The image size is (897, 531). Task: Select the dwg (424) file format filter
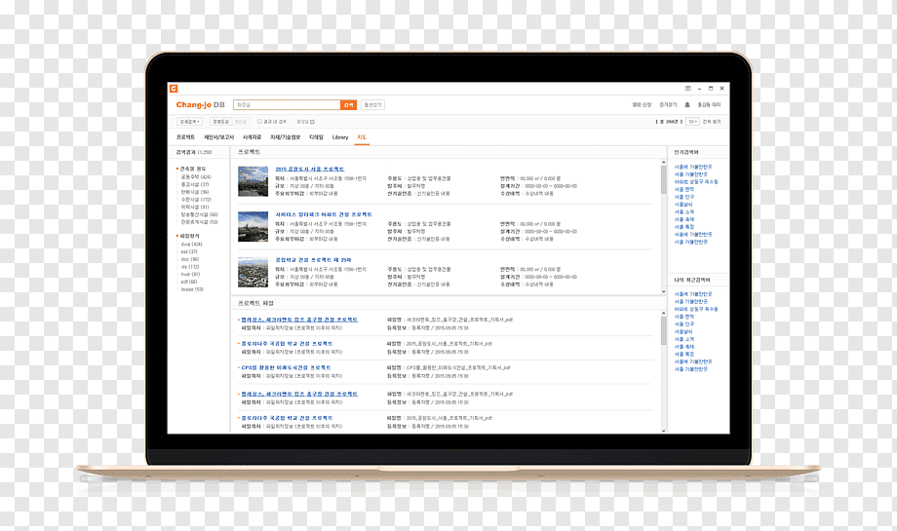(191, 245)
